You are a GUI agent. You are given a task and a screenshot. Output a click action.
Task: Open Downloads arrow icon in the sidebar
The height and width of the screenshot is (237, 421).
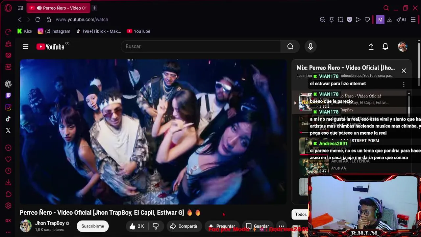pyautogui.click(x=8, y=182)
